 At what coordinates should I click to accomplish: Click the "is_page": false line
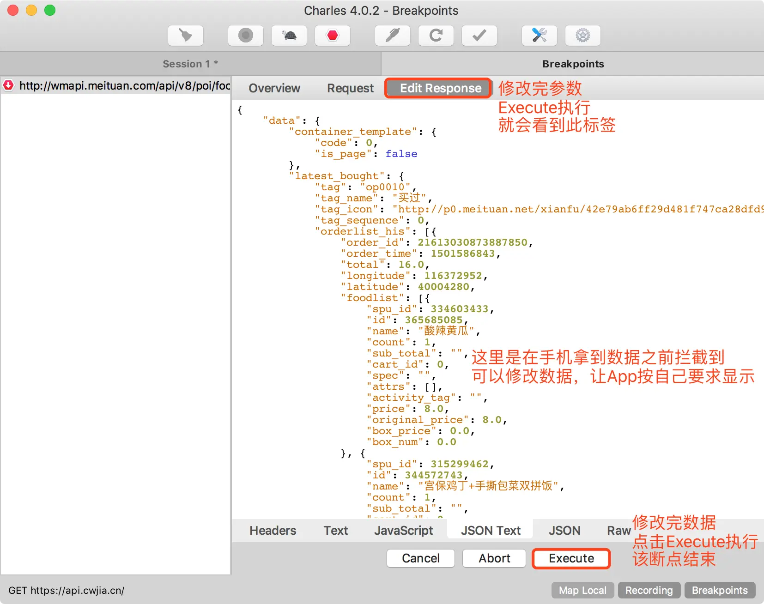366,154
